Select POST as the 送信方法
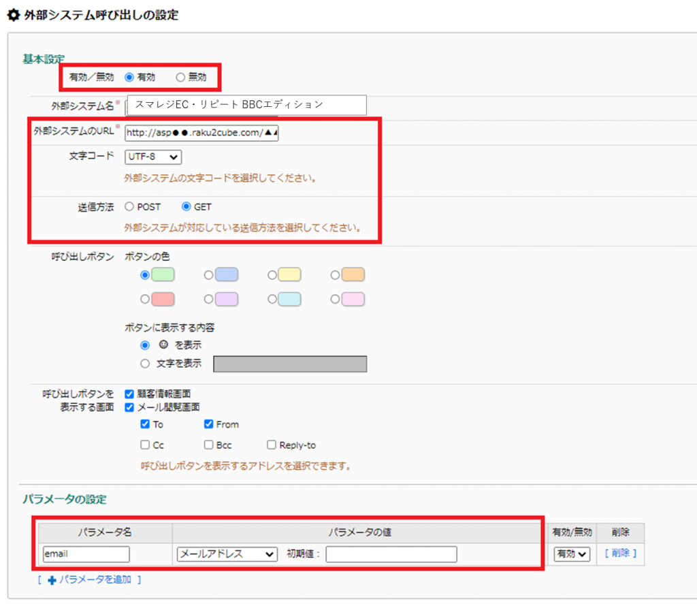This screenshot has height=604, width=697. click(x=129, y=206)
